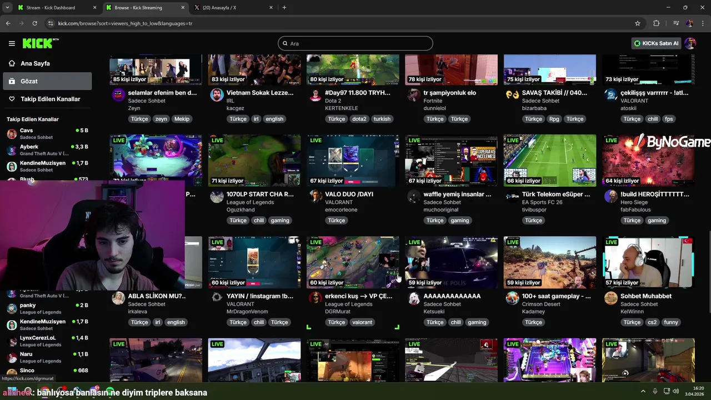Open the browser extensions puzzle icon
This screenshot has height=400, width=711.
(656, 23)
